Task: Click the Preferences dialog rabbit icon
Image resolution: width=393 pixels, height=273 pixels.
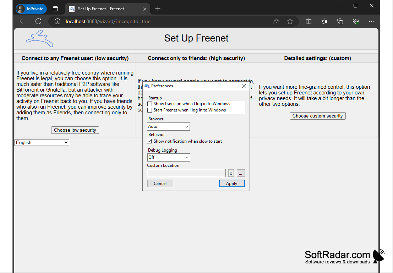Action: click(x=147, y=86)
